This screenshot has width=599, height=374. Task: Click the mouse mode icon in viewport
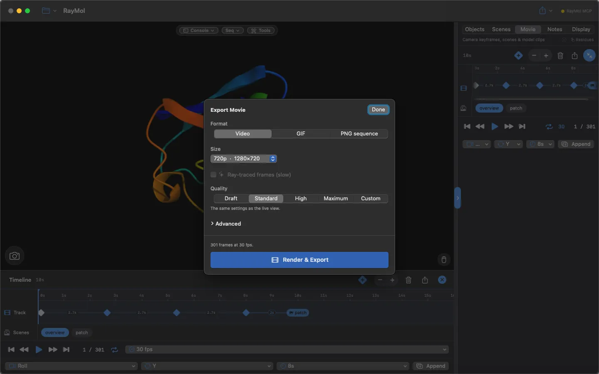pos(444,260)
